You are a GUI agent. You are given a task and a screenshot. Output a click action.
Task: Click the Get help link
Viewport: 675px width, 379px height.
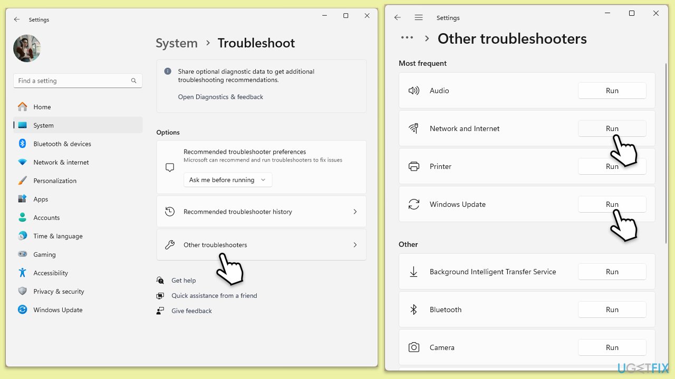pyautogui.click(x=184, y=281)
